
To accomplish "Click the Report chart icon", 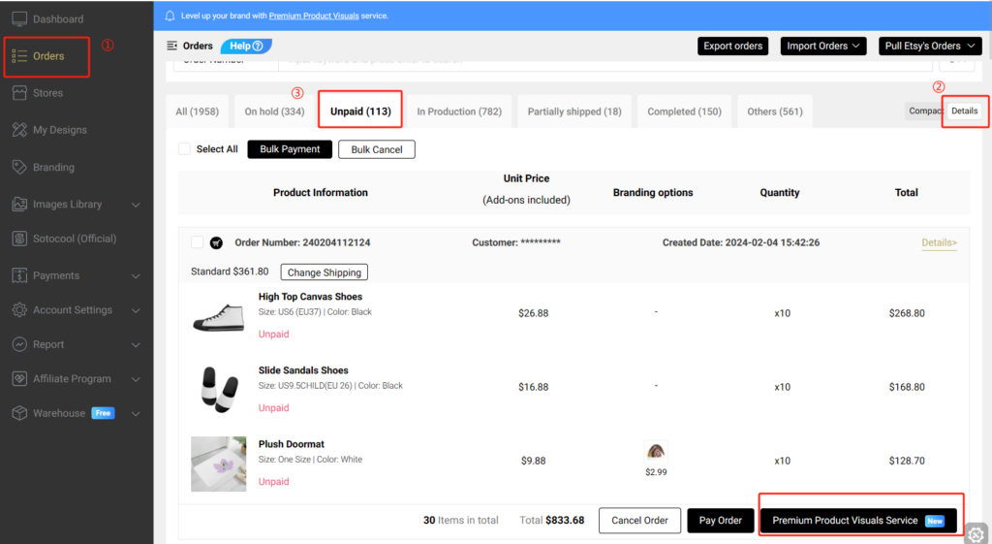I will (19, 344).
